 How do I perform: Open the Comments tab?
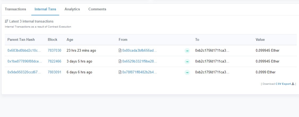[97, 9]
